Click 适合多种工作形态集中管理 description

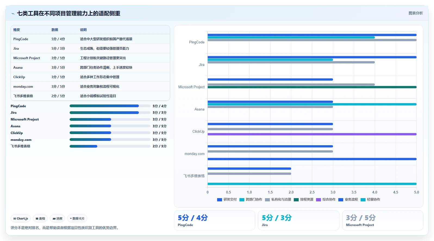point(99,77)
